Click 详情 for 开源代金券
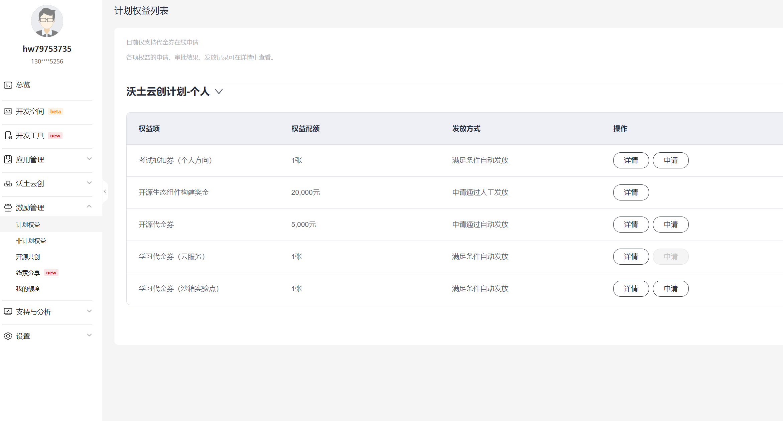This screenshot has height=421, width=783. (631, 225)
